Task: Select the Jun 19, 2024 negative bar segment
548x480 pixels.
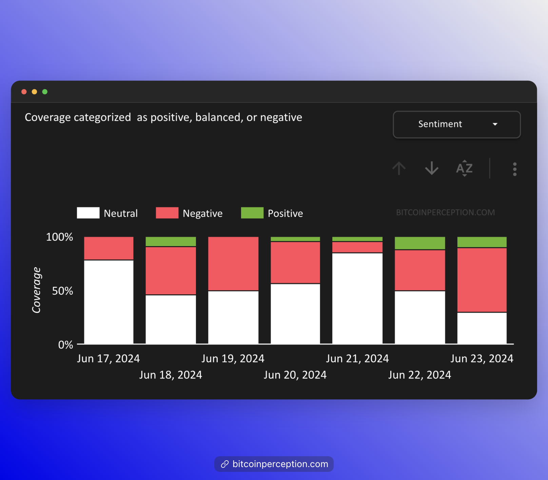Action: tap(233, 263)
